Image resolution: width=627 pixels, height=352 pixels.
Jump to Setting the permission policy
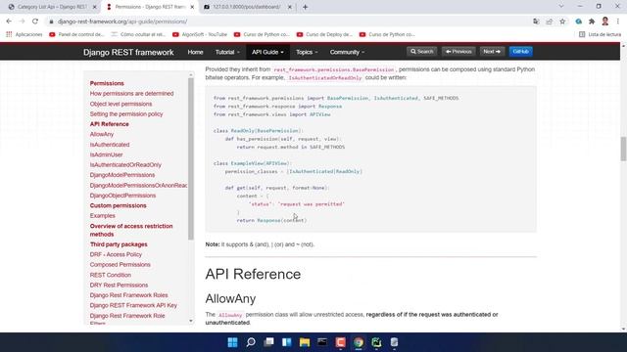[126, 114]
